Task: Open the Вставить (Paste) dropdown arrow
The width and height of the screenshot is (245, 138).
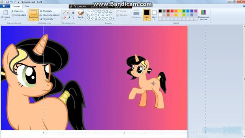Action: pos(6,20)
